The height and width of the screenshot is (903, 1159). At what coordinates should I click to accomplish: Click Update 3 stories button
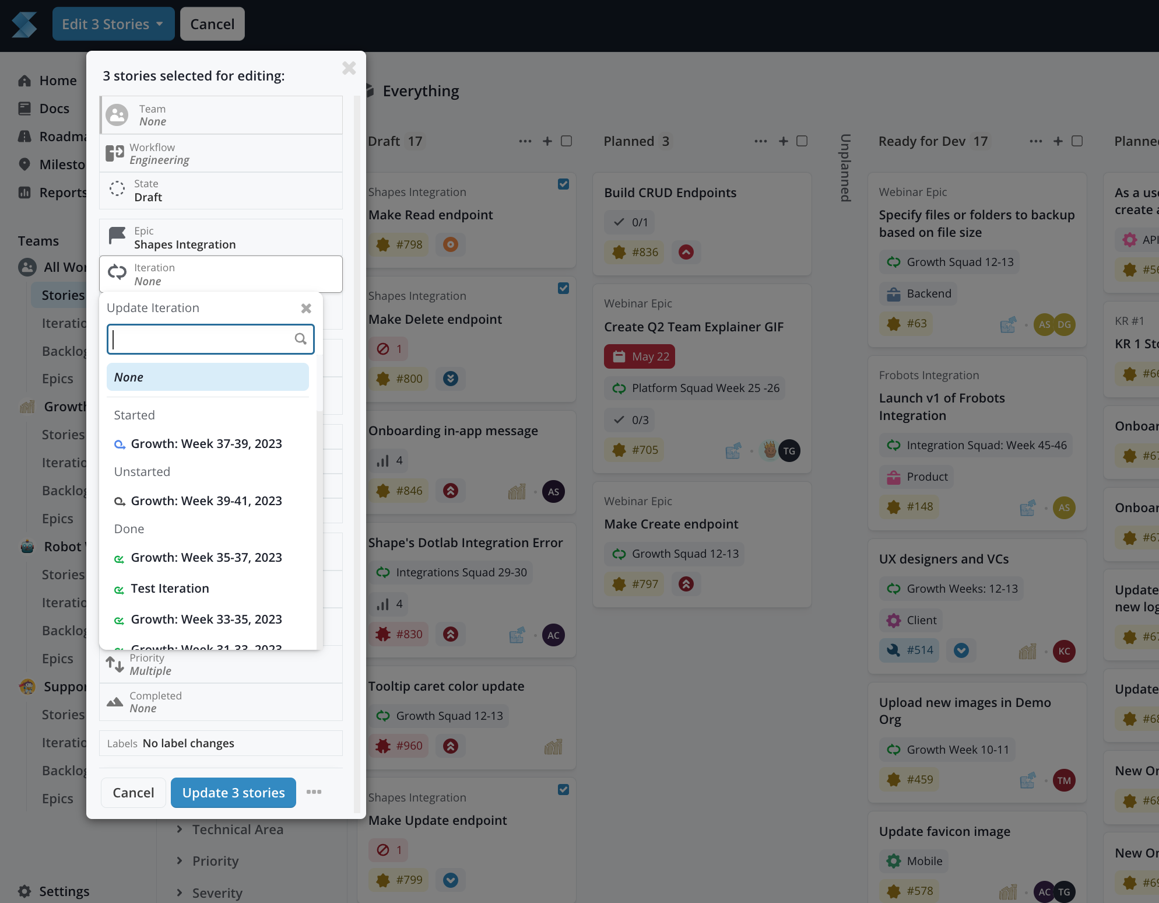click(233, 792)
